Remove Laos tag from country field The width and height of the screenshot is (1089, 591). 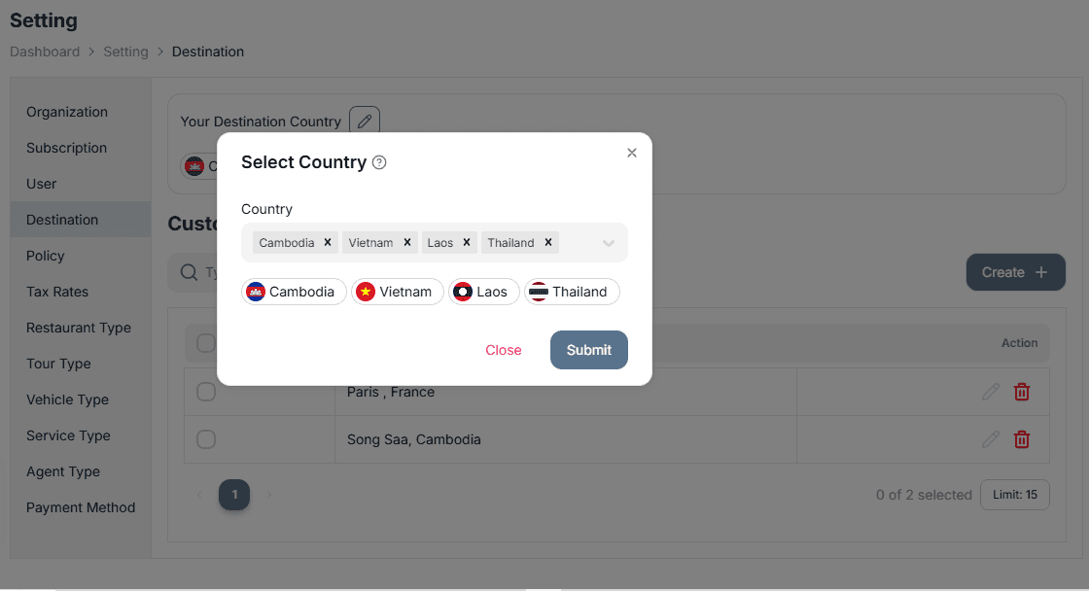point(467,242)
